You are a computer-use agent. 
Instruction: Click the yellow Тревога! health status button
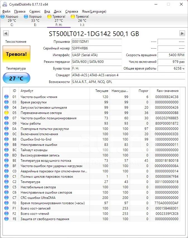click(x=16, y=54)
